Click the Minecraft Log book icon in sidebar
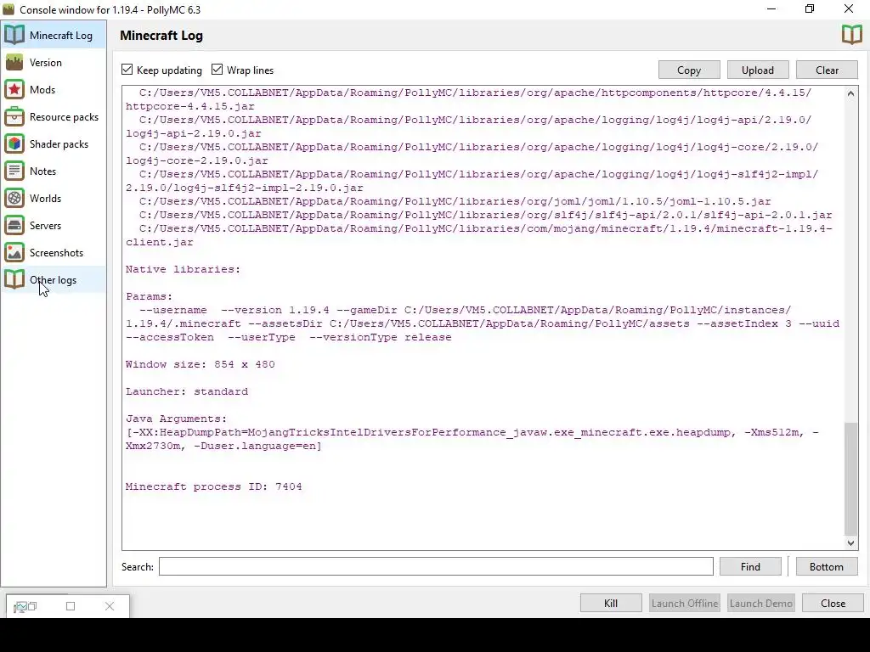870x652 pixels. point(14,35)
